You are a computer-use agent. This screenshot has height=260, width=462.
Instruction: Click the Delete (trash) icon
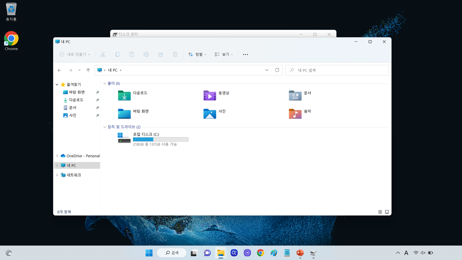click(x=175, y=54)
